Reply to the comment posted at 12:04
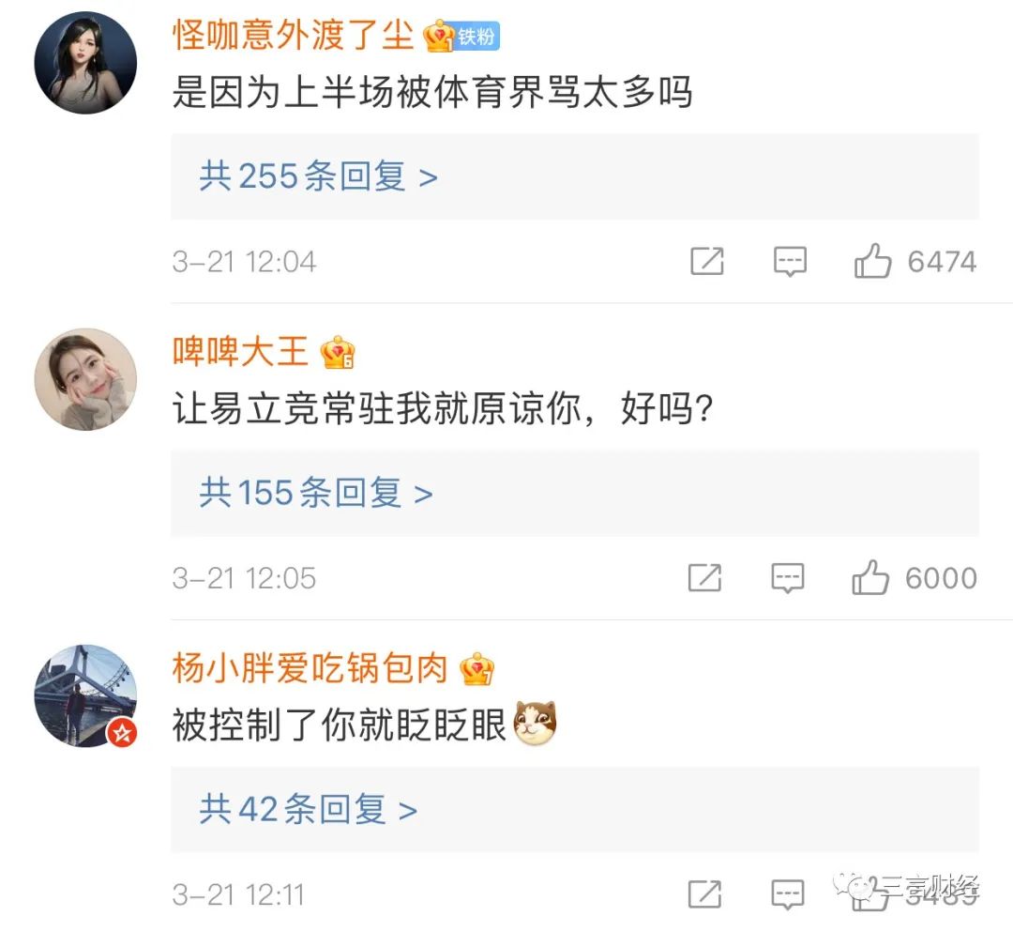 click(x=790, y=262)
